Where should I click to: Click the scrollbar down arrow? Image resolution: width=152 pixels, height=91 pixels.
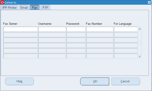[x=140, y=57]
